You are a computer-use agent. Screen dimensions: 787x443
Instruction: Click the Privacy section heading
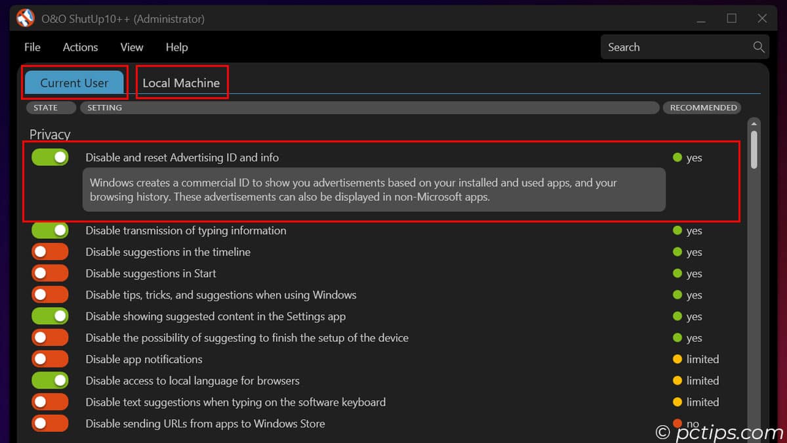[x=50, y=135]
